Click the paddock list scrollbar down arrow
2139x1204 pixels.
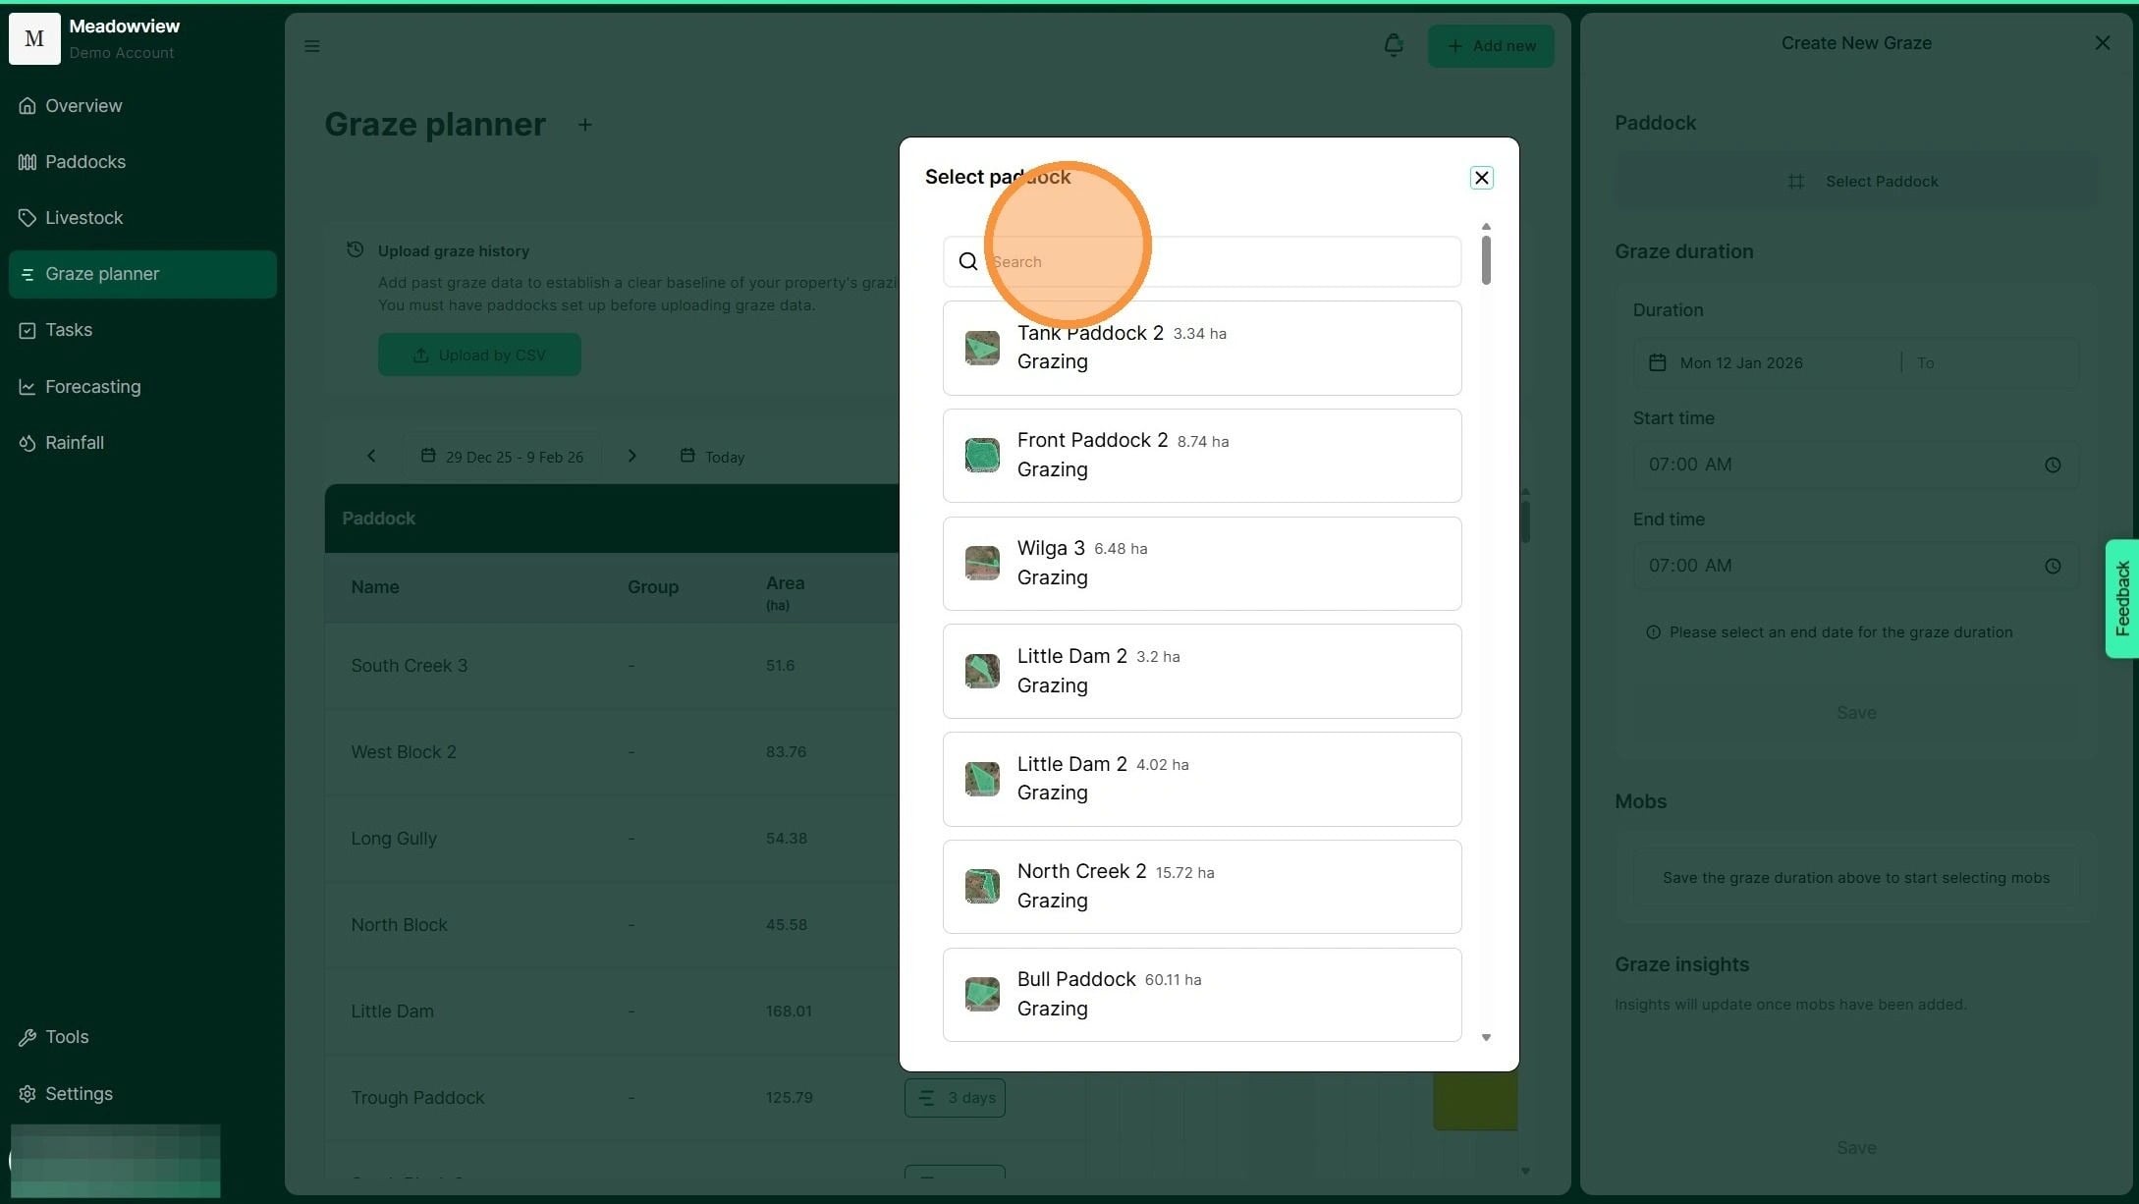[1486, 1038]
